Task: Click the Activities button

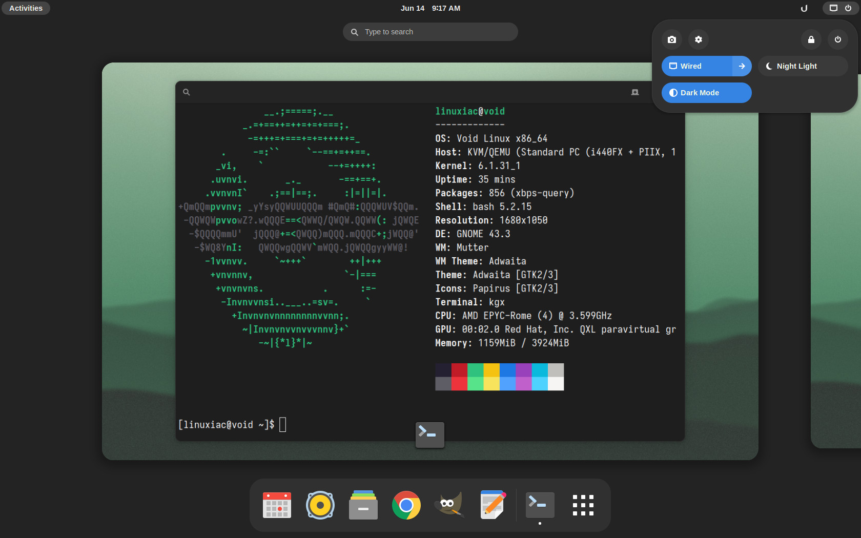Action: tap(26, 8)
